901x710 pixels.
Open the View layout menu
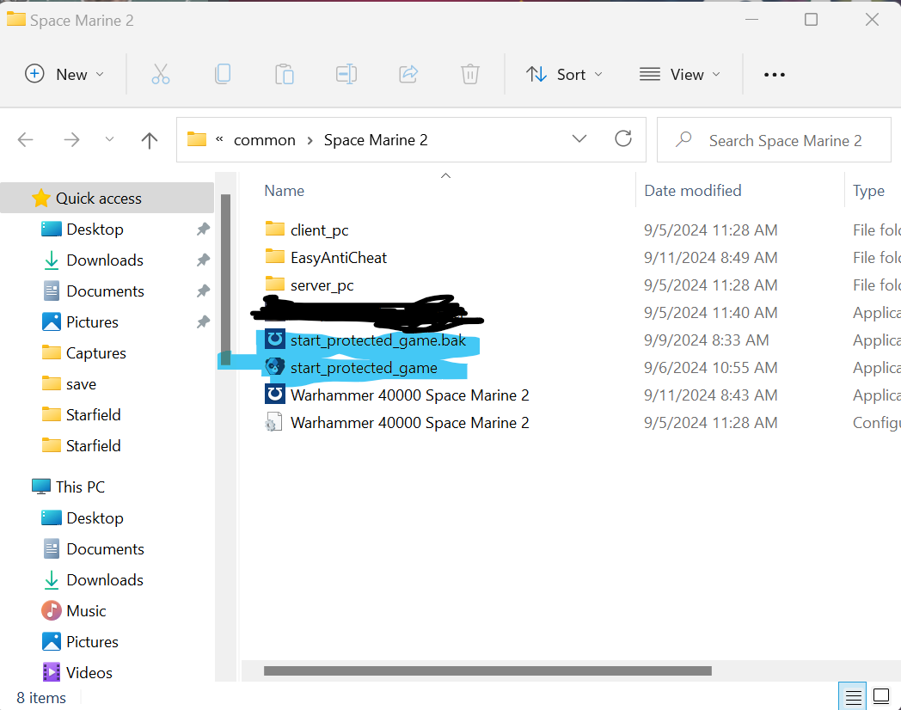pyautogui.click(x=680, y=75)
